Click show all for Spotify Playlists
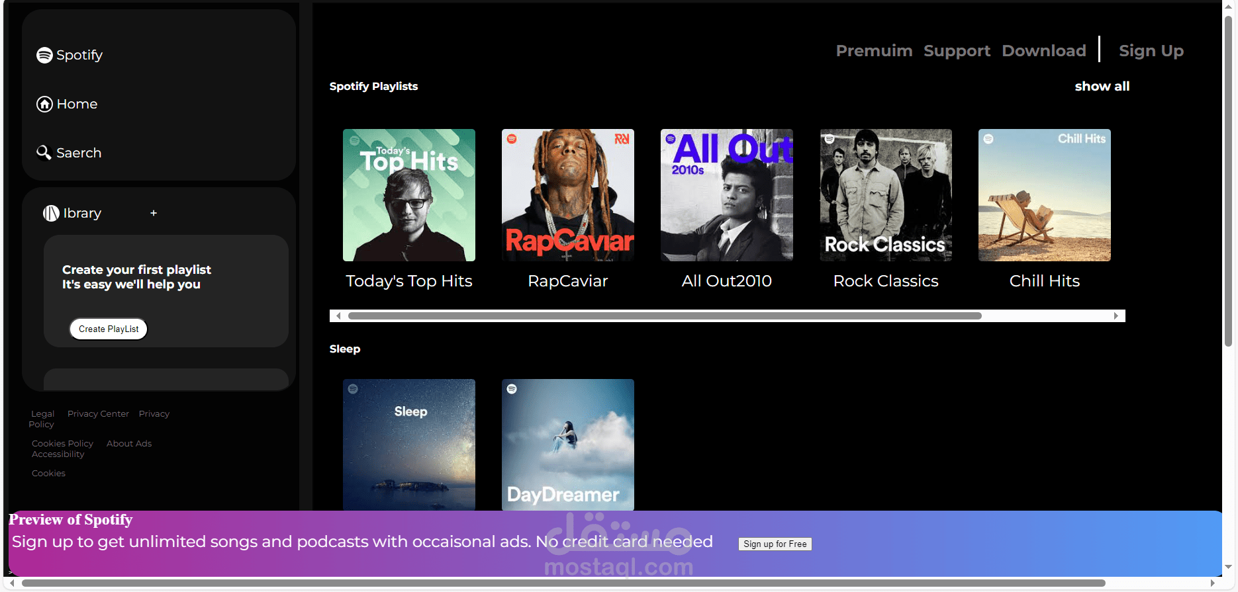 tap(1102, 86)
